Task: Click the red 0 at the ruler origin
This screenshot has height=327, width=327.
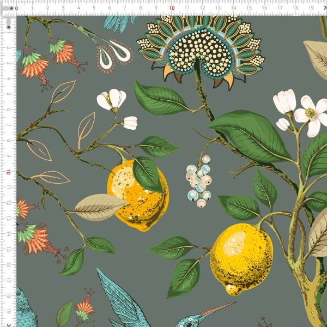Action: [17, 9]
